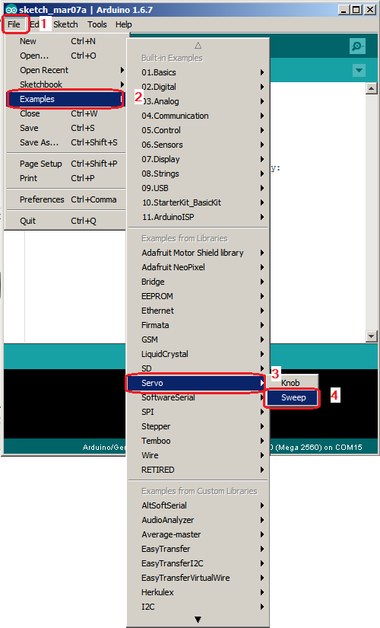Open EasyTransfer custom examples
380x628 pixels.
click(198, 549)
